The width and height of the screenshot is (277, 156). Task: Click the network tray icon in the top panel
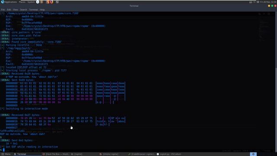click(251, 2)
